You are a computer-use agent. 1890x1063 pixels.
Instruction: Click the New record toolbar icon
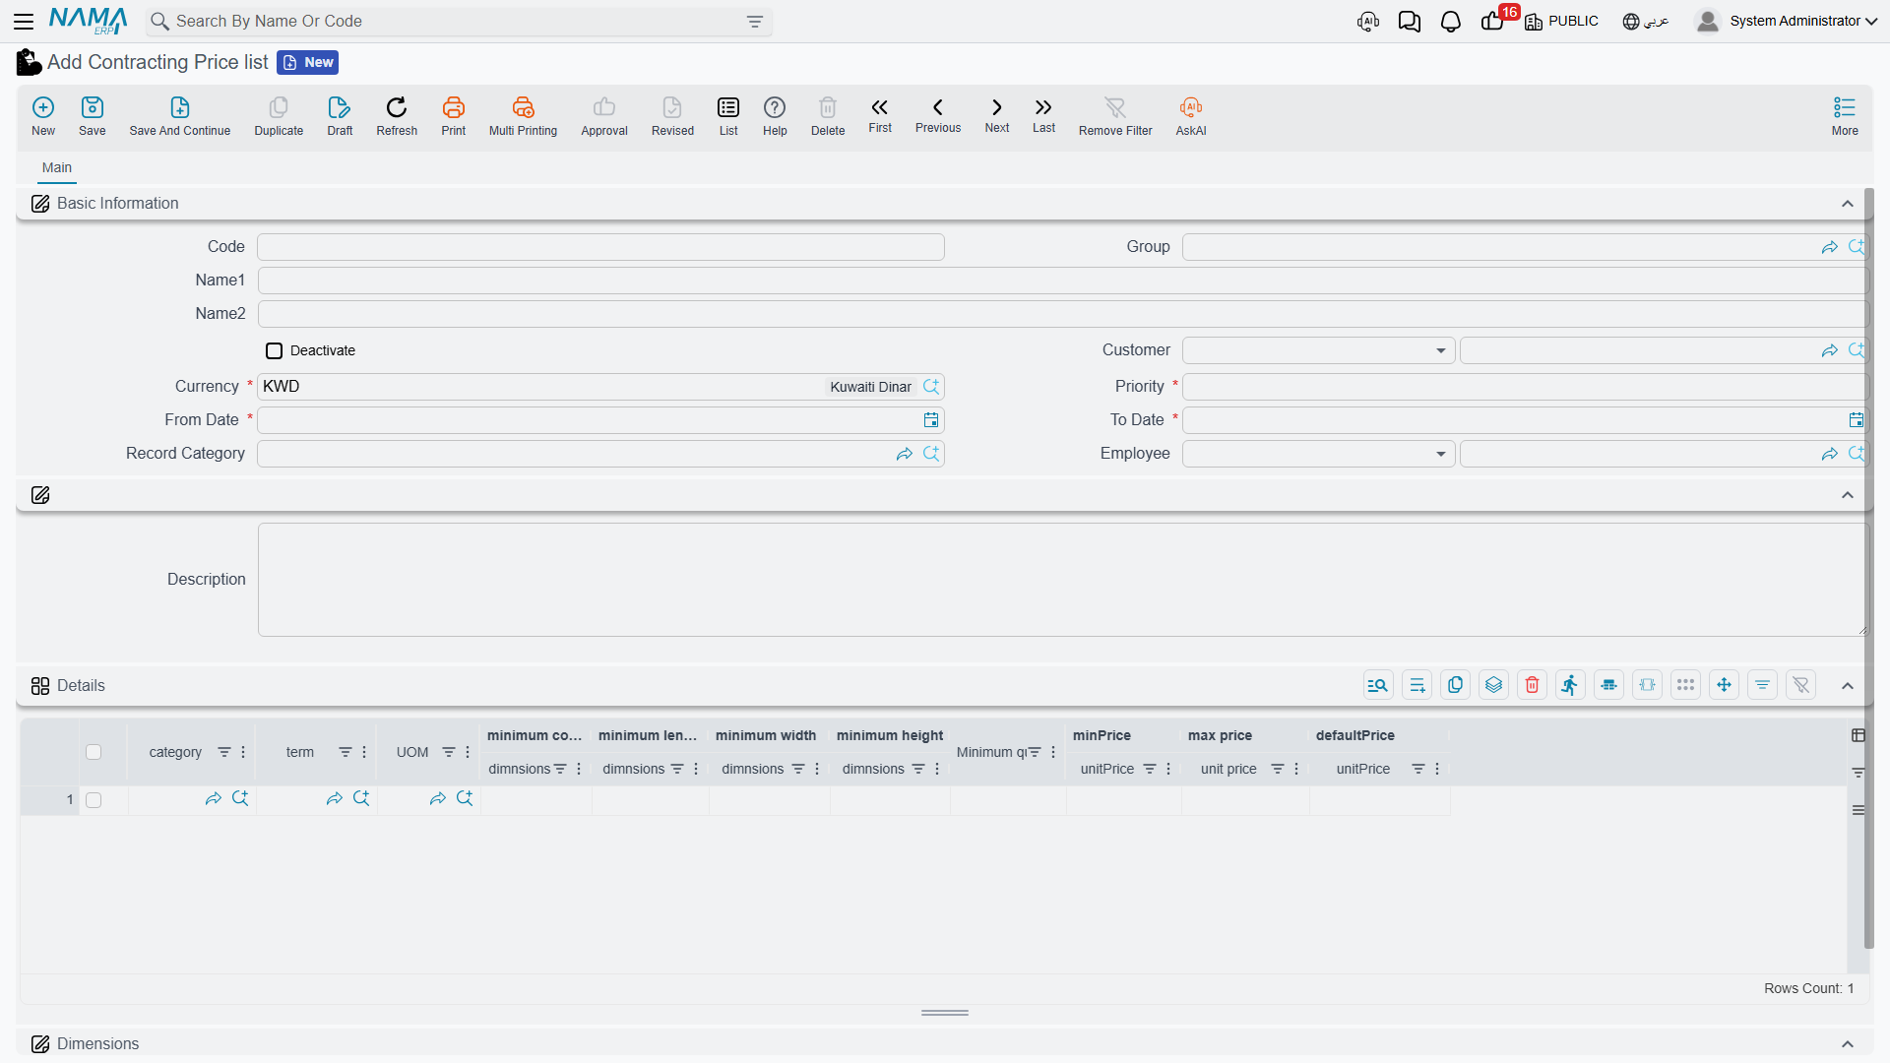pyautogui.click(x=43, y=116)
